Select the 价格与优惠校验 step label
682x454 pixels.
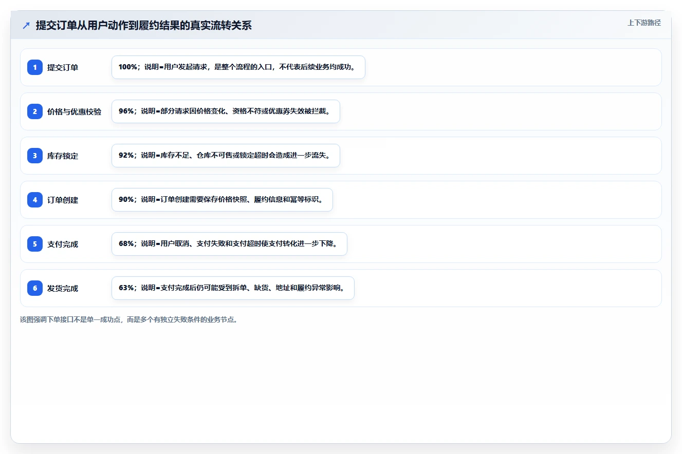74,111
